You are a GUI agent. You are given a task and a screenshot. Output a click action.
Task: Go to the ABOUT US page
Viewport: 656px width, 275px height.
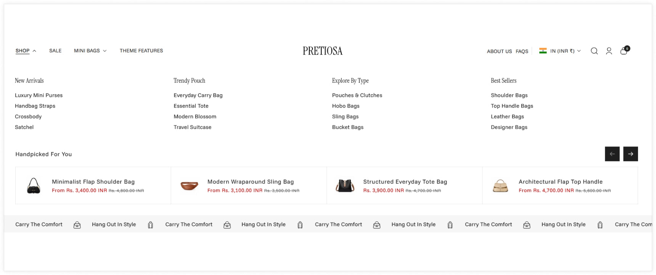point(499,51)
